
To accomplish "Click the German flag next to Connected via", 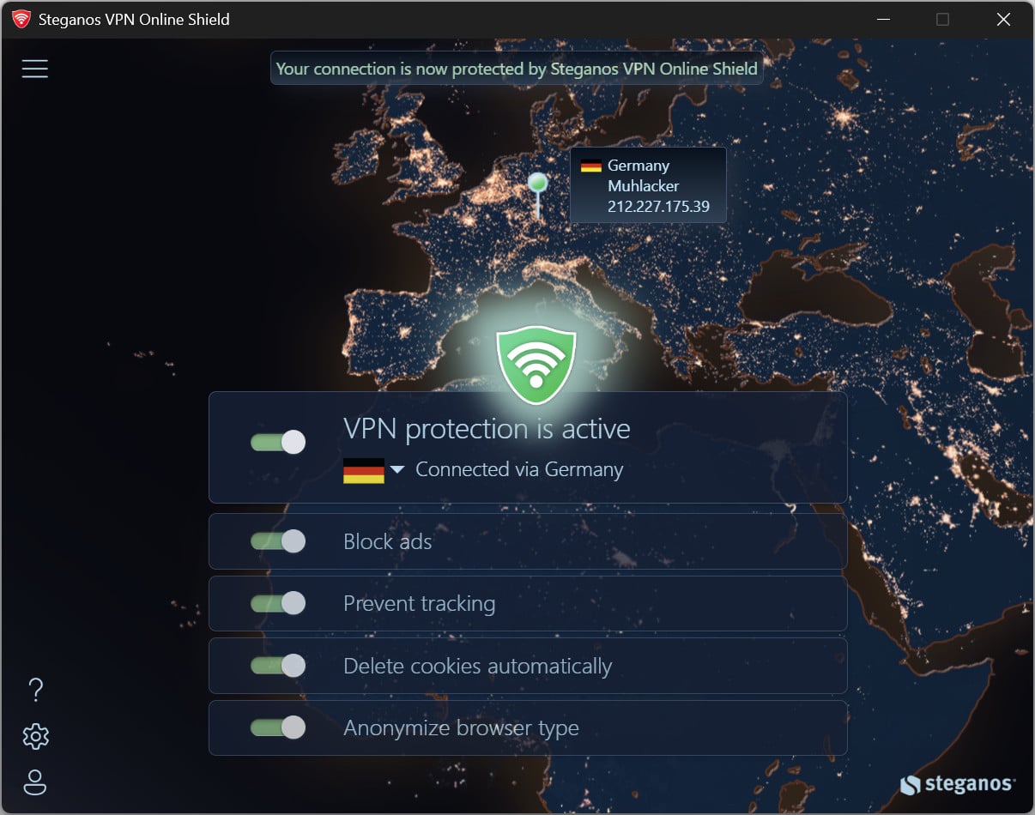I will pos(364,470).
